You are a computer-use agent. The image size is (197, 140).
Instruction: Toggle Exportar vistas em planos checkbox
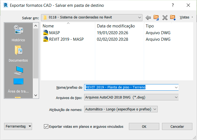pos(46,126)
